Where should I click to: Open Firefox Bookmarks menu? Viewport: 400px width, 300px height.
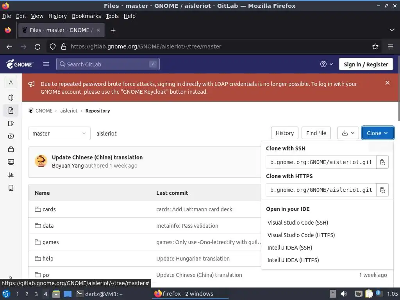click(x=86, y=16)
